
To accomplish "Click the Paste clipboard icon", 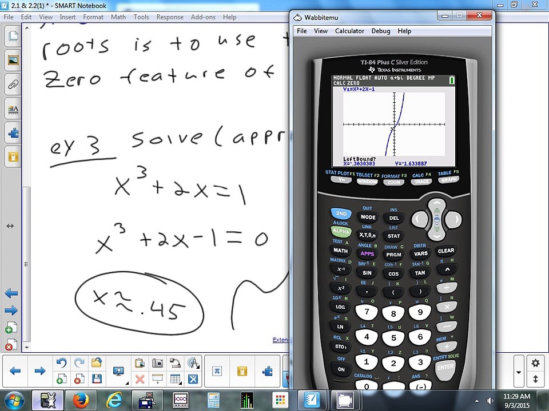I will tap(140, 363).
